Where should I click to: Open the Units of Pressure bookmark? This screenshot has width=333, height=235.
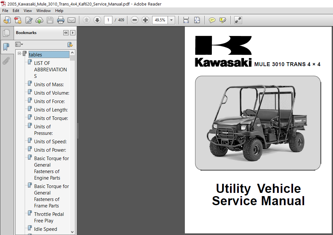click(43, 130)
